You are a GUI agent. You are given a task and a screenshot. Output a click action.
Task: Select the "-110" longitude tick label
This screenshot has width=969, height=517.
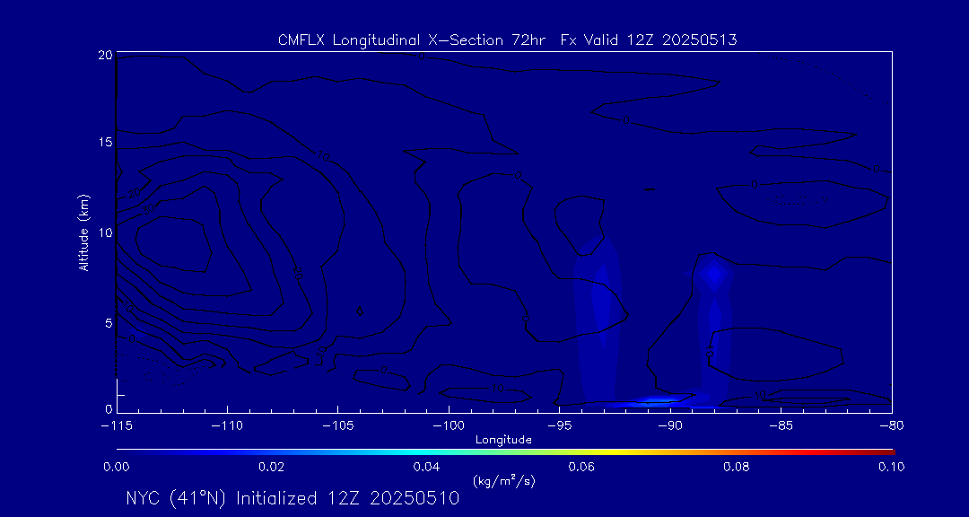coord(227,426)
